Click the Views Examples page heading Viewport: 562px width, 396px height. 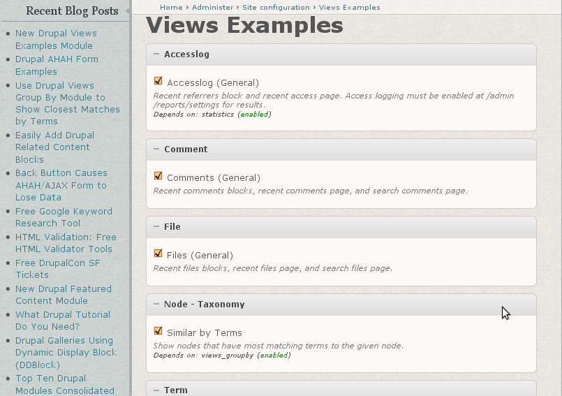244,25
